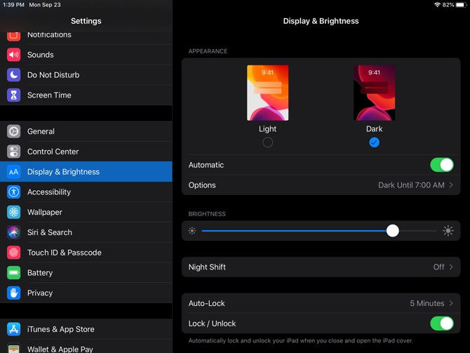Open General settings
Image resolution: width=470 pixels, height=353 pixels.
(86, 131)
